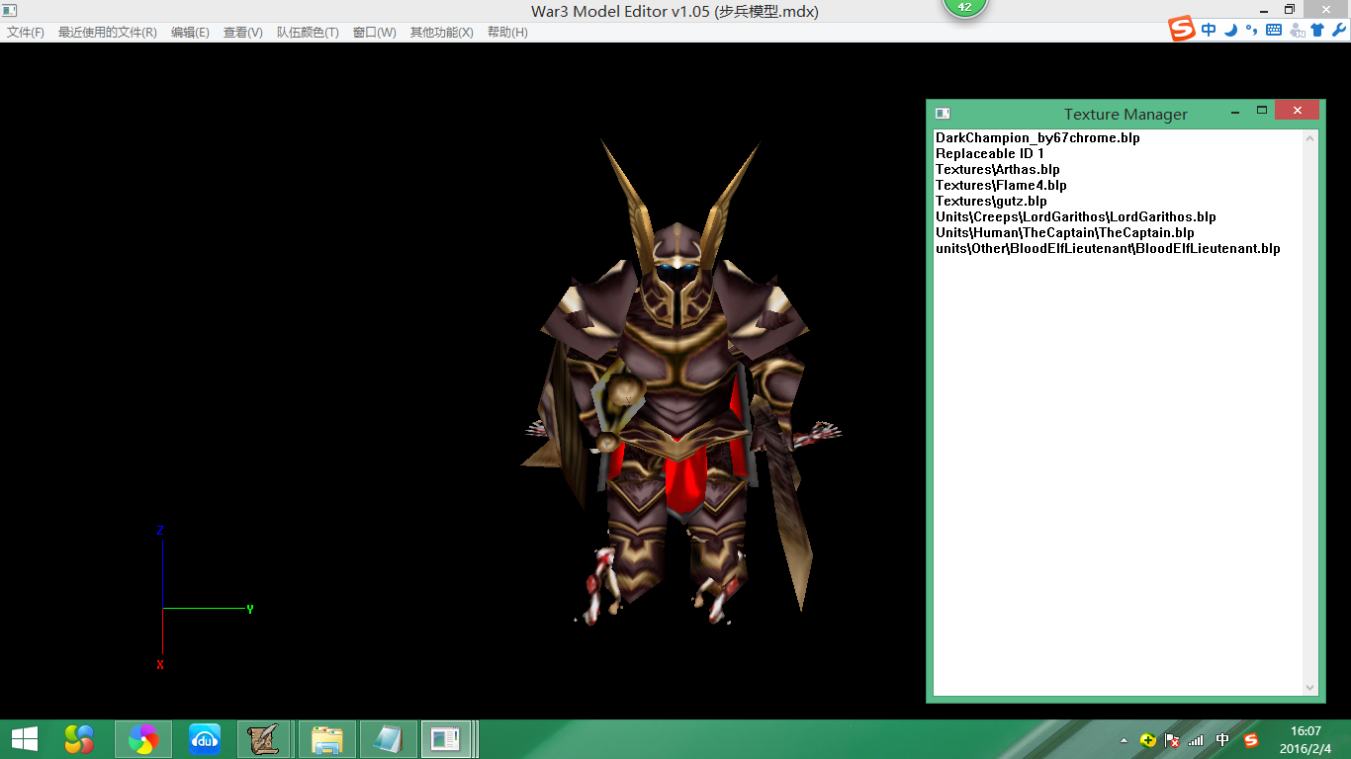Select Textures\Arthas.blp in list
Screen dimensions: 1351x759
click(998, 170)
